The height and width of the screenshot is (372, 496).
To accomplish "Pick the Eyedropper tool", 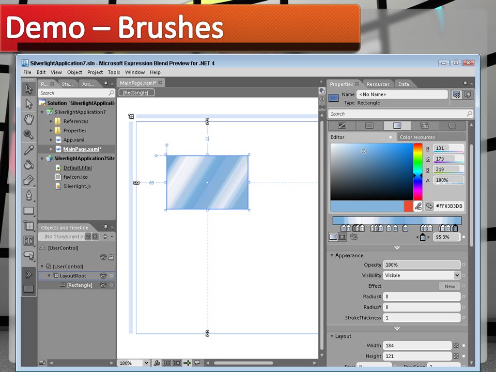I will (x=29, y=150).
